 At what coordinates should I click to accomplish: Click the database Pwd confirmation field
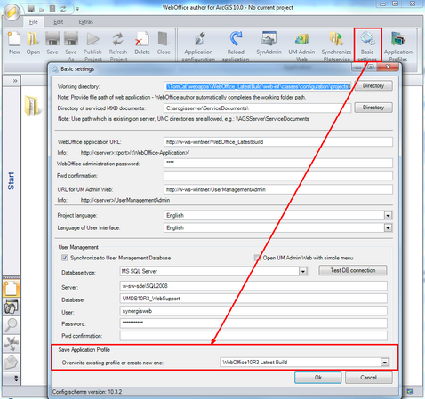(x=253, y=336)
